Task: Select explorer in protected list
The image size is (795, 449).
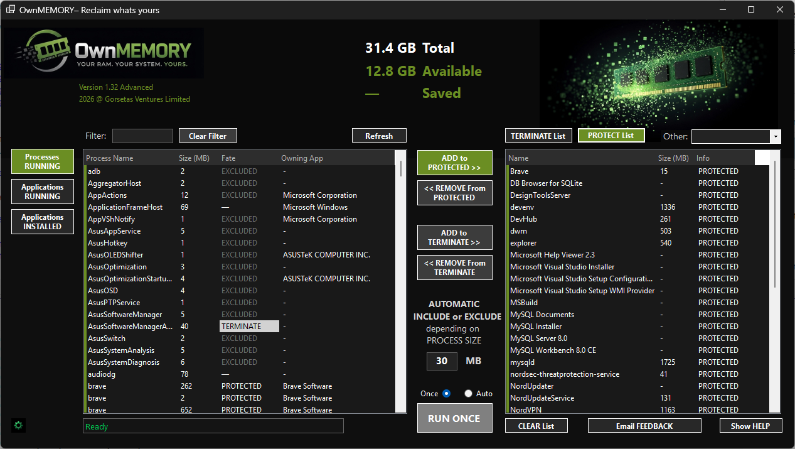Action: 638,243
